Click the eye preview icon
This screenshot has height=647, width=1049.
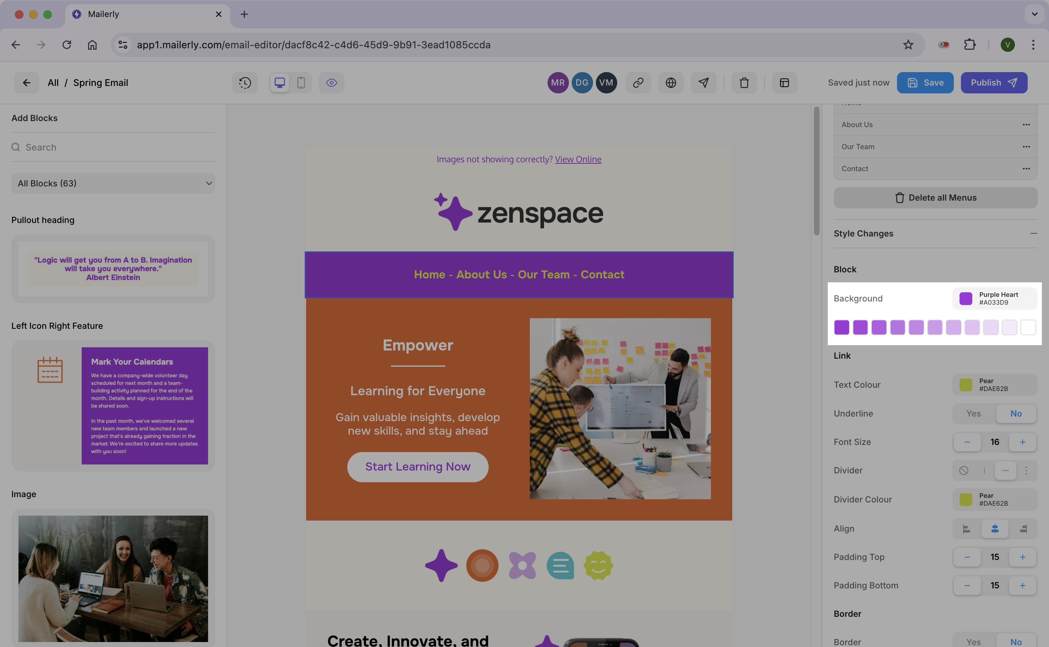pos(332,83)
